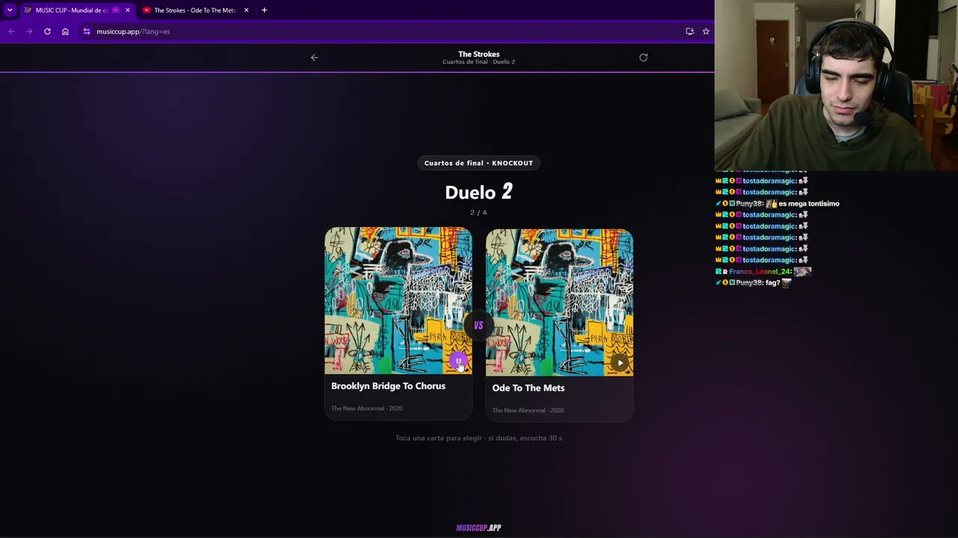
Task: Play the Ode To The Mets preview
Action: click(620, 363)
